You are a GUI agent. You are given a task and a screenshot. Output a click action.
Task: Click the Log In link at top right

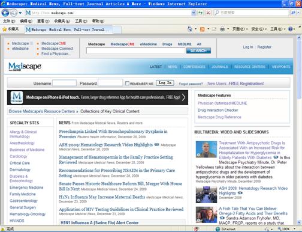coord(247,47)
